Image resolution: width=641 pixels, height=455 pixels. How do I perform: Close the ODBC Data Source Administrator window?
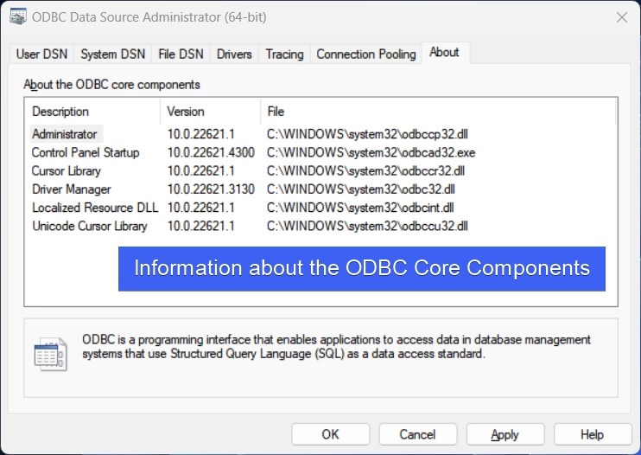pyautogui.click(x=622, y=17)
